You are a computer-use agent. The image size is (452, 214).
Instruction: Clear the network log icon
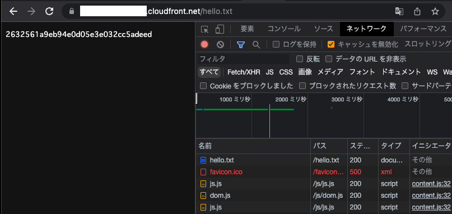pos(221,44)
